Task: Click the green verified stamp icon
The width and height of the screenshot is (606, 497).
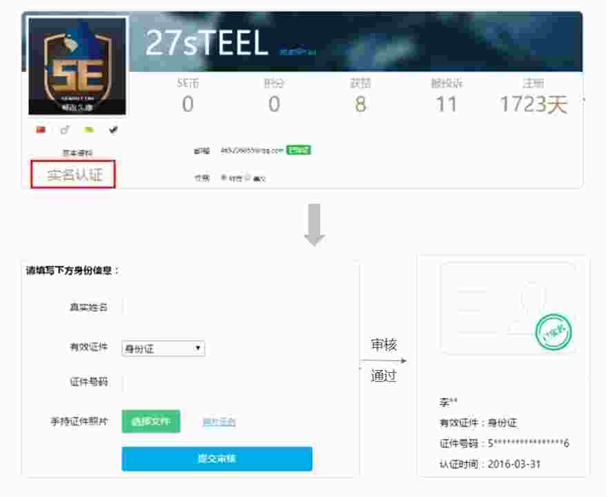Action: coord(554,331)
